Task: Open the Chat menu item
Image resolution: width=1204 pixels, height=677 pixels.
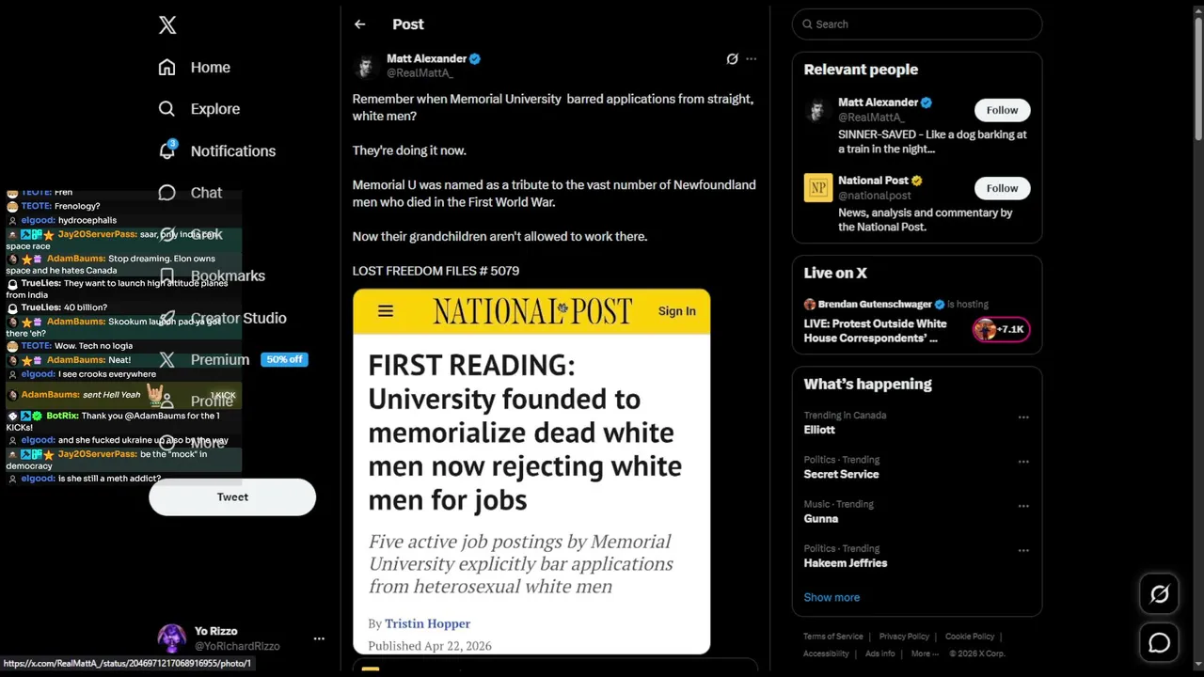Action: tap(206, 193)
